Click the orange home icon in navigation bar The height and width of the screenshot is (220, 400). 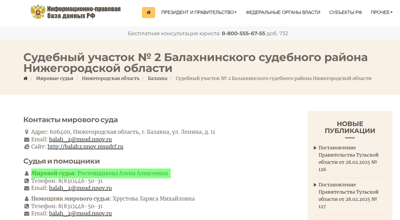point(148,12)
